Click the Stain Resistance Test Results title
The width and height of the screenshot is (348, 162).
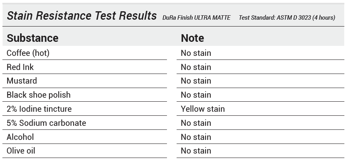pyautogui.click(x=82, y=16)
